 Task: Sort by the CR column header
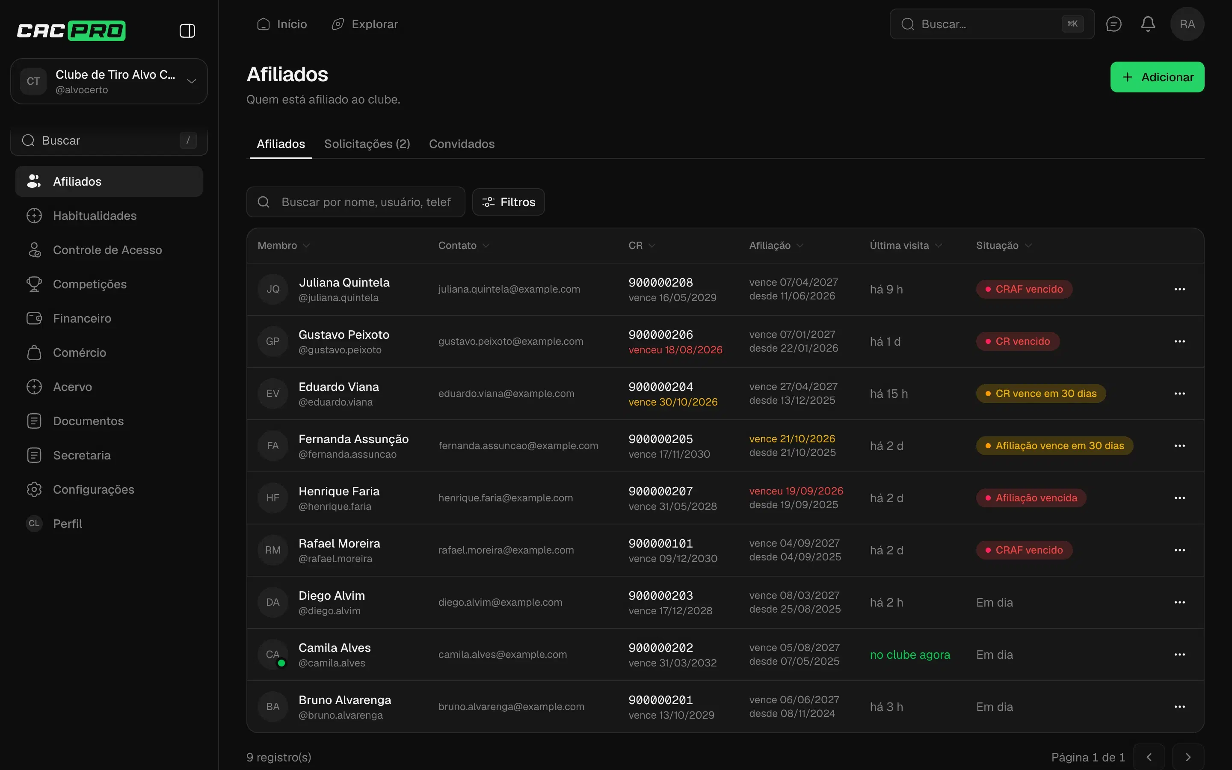click(642, 246)
